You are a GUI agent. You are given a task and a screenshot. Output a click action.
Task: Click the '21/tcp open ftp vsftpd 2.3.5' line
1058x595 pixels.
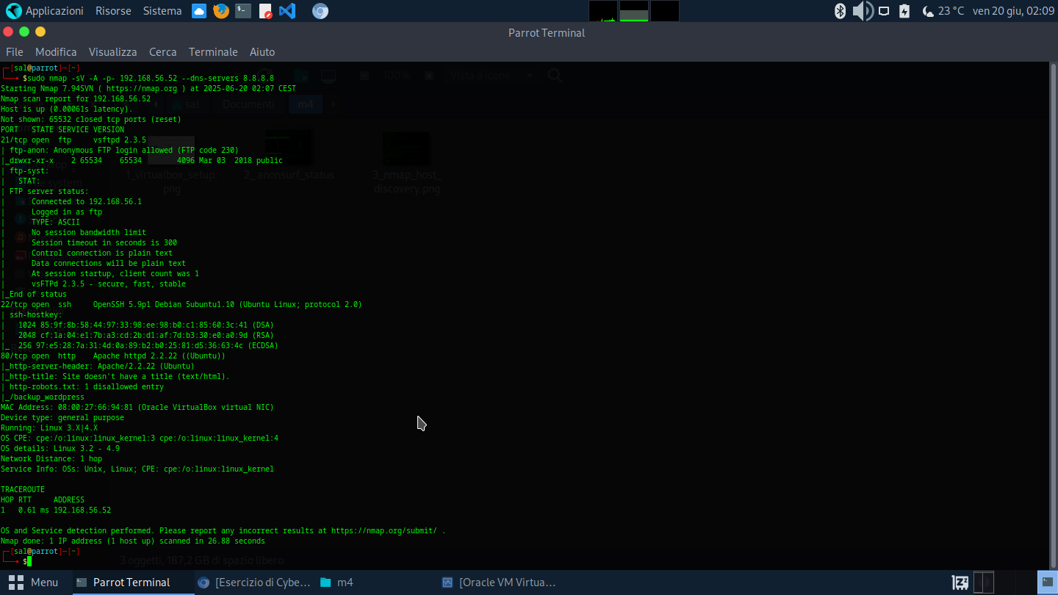tap(73, 140)
